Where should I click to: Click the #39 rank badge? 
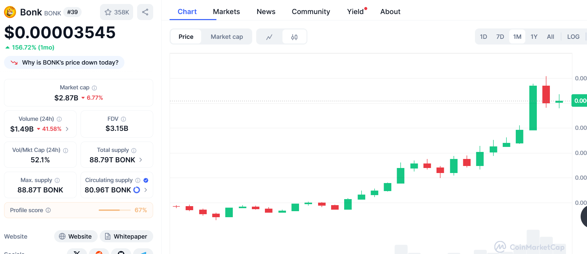point(72,12)
